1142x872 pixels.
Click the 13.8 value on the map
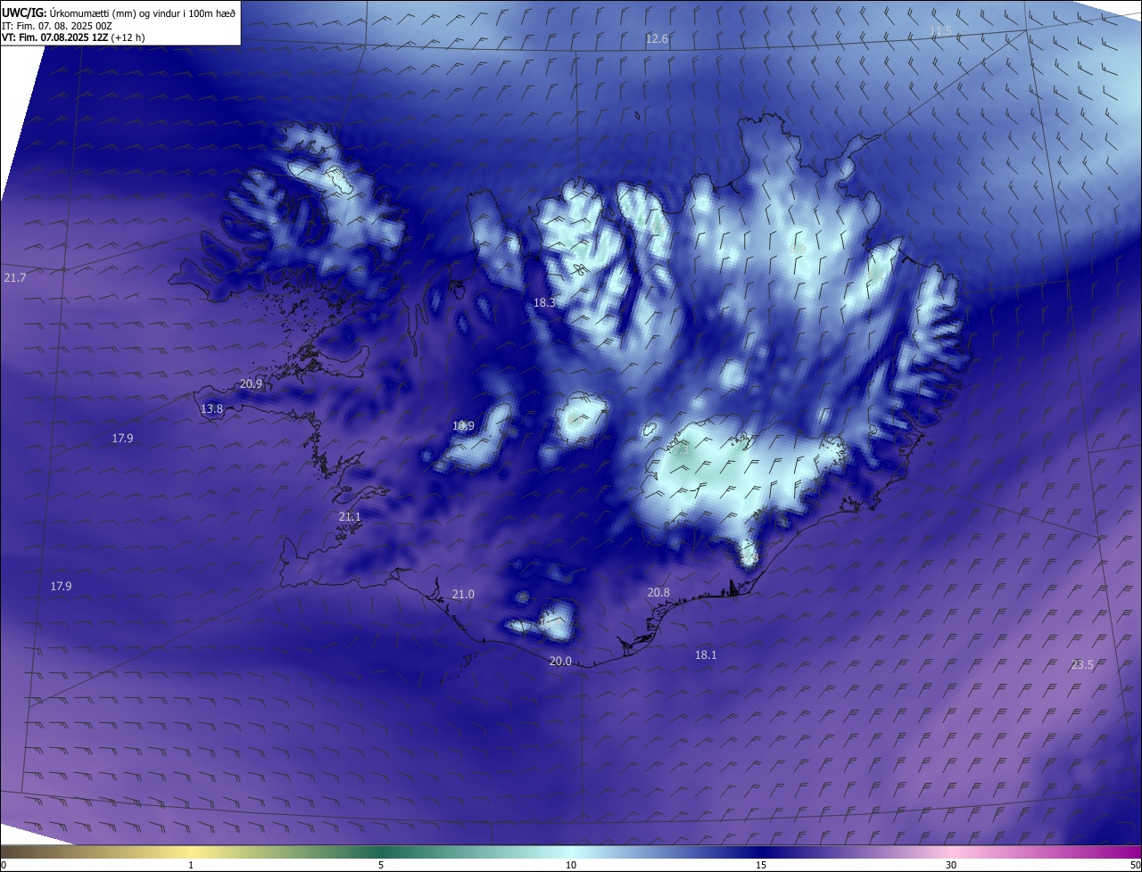211,408
